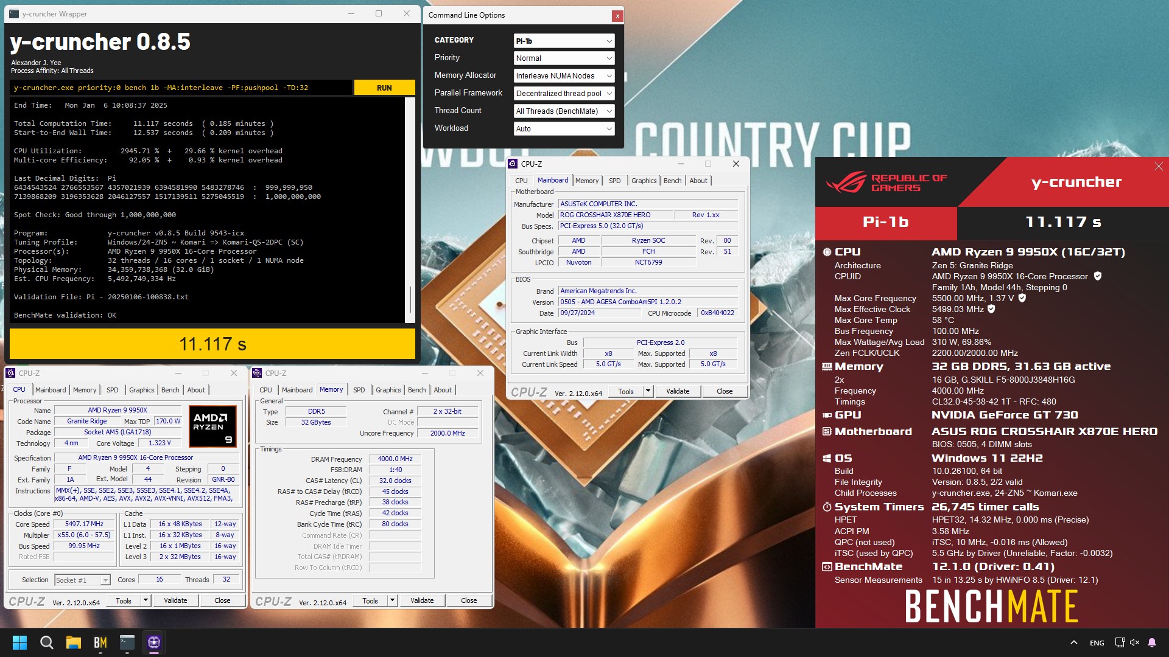Open BenchMate taskbar icon
Image resolution: width=1169 pixels, height=657 pixels.
point(100,642)
